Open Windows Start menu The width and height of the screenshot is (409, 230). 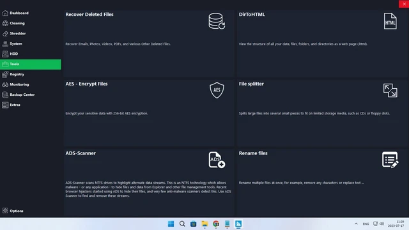tap(171, 224)
